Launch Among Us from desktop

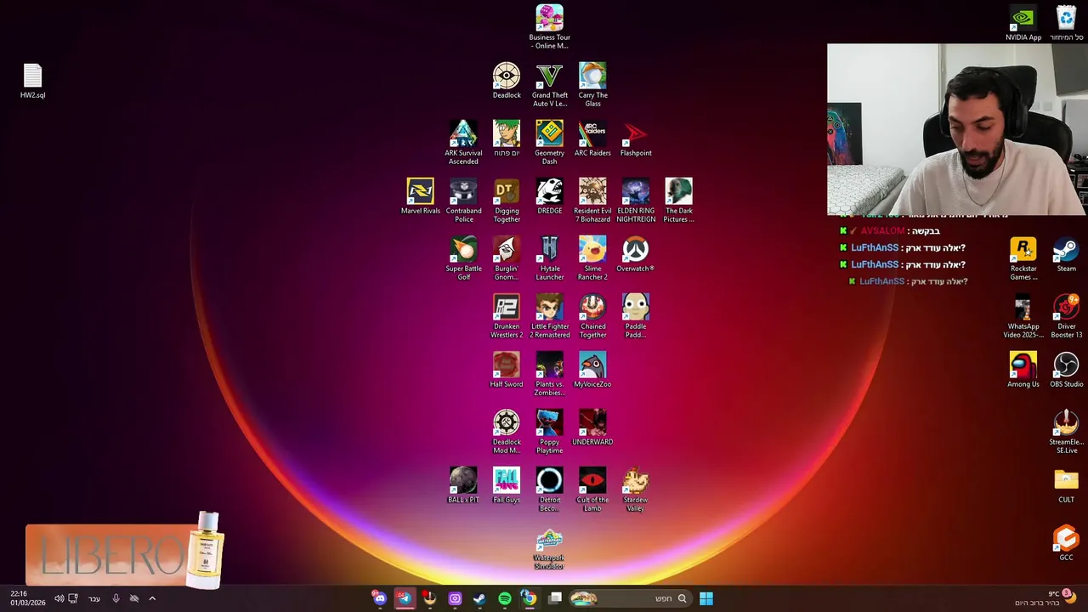[x=1023, y=370]
